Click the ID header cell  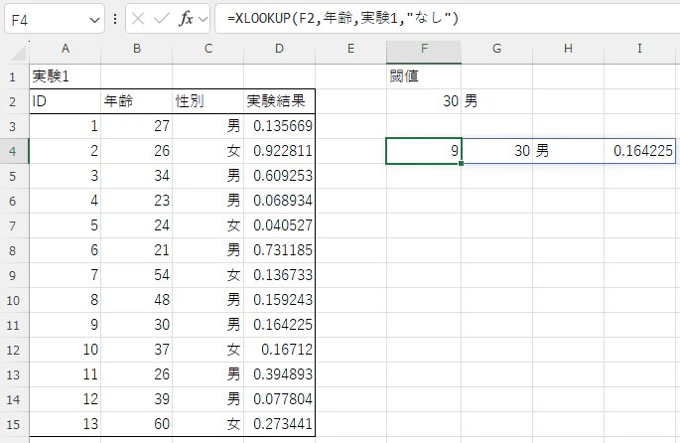(66, 101)
